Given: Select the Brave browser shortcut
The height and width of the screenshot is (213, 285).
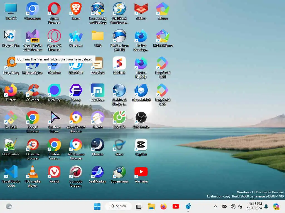Looking at the screenshot, I should click(76, 11).
